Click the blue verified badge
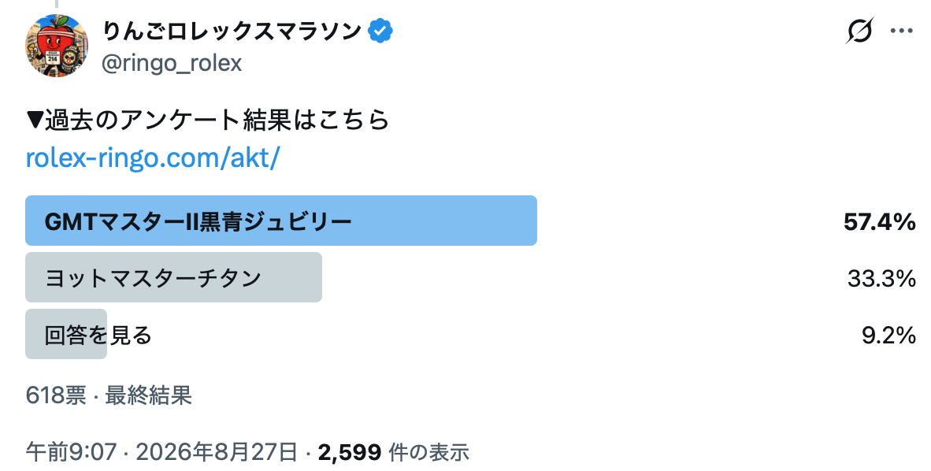Viewport: 931px width, 471px height. (x=380, y=31)
